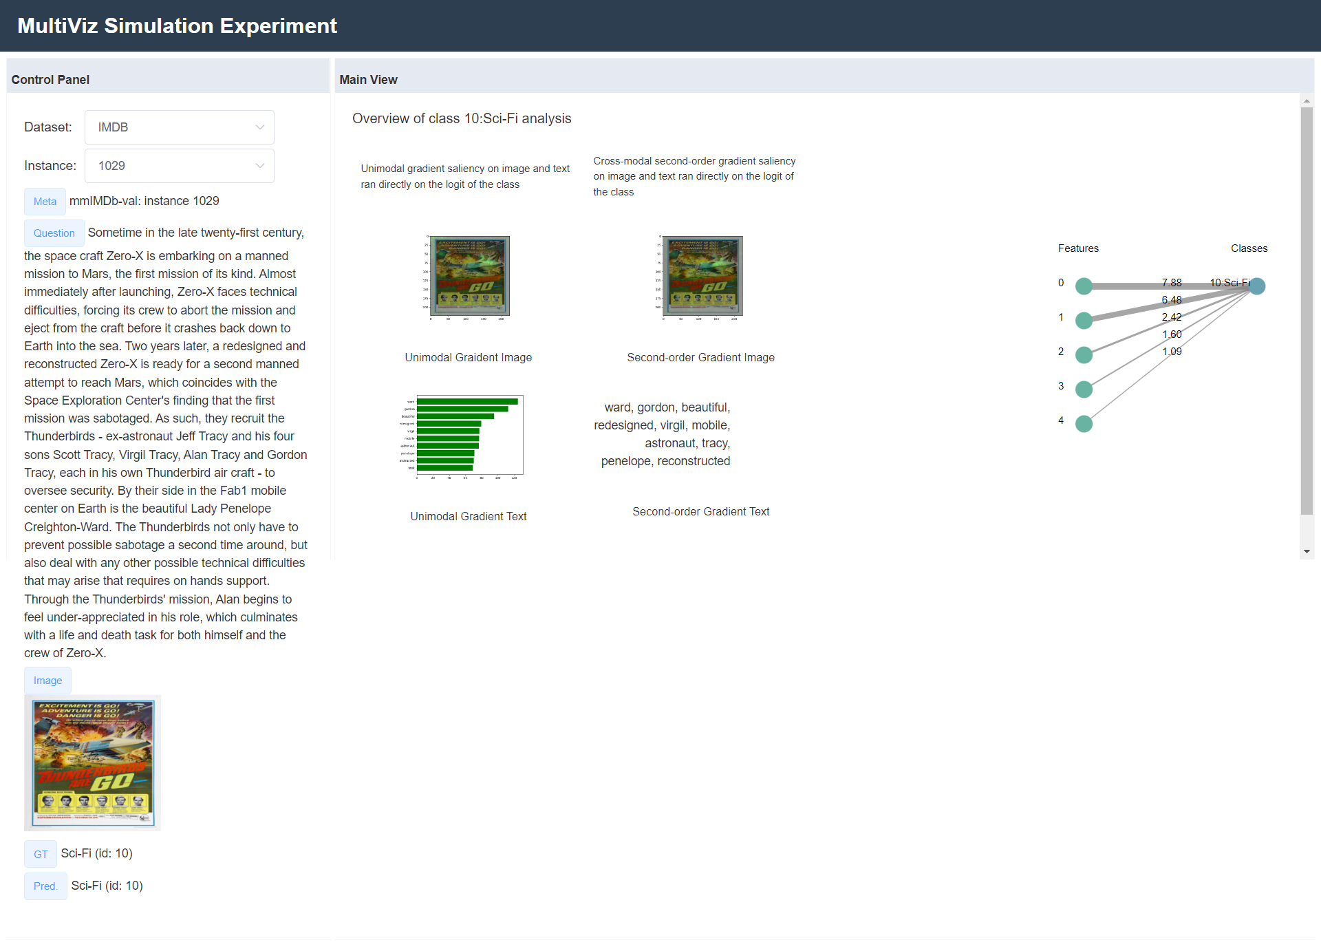Select feature node 2 circle
The width and height of the screenshot is (1321, 951).
(1084, 355)
